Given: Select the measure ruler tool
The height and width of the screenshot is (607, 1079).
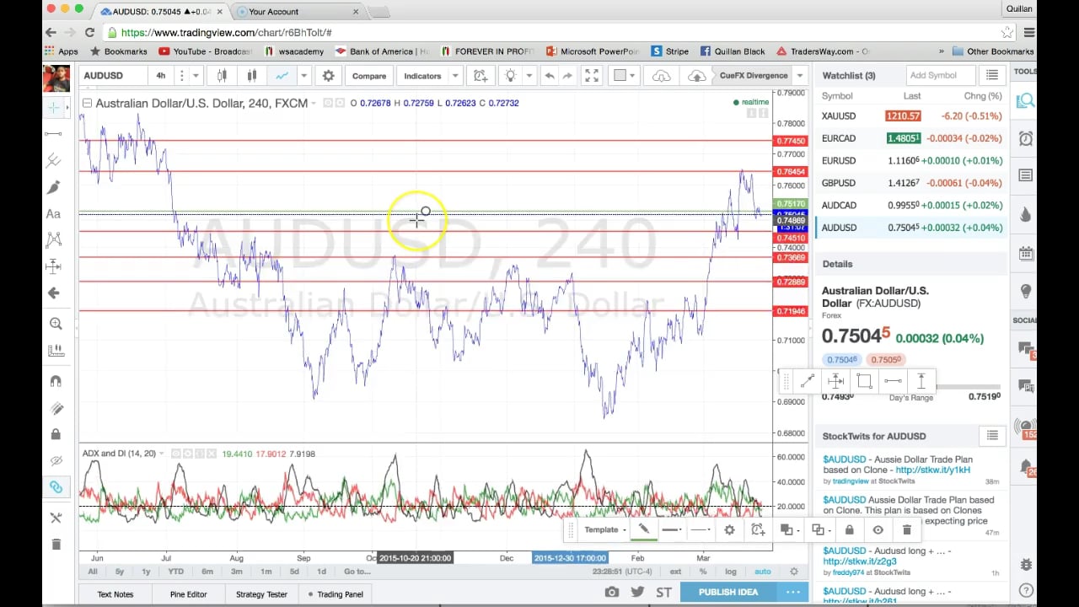Looking at the screenshot, I should pyautogui.click(x=56, y=350).
